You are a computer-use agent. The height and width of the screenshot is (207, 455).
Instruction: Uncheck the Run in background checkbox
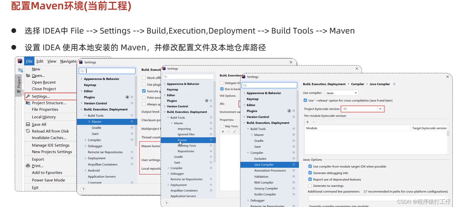(x=222, y=89)
